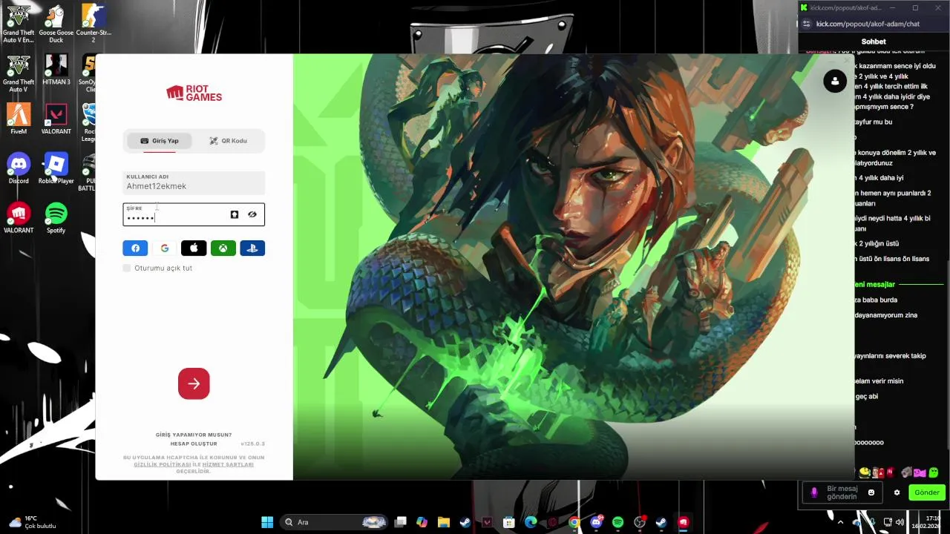Click the Riot Games logo
Screen dimensions: 950x534
pos(194,93)
